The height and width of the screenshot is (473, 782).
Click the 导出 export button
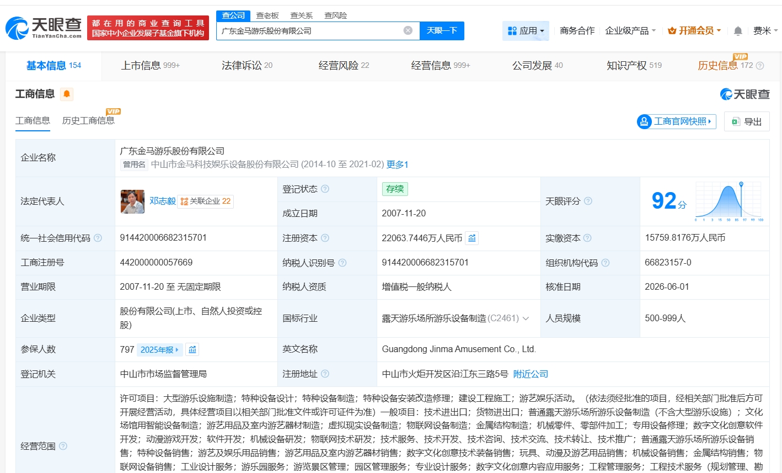pyautogui.click(x=747, y=121)
